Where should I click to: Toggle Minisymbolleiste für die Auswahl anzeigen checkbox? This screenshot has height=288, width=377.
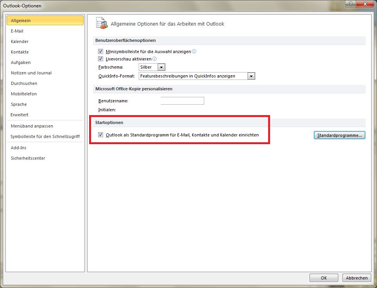point(100,52)
